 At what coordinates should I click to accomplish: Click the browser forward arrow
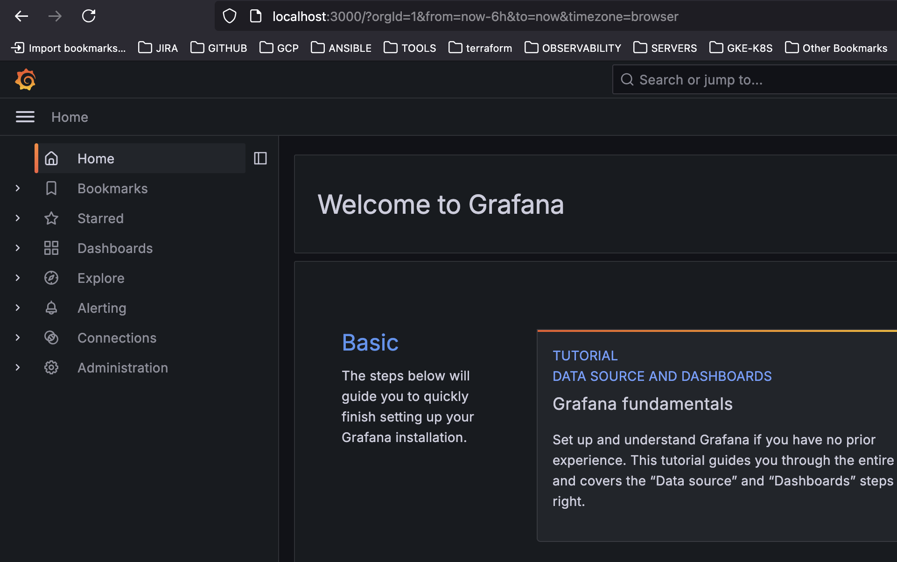pos(55,16)
